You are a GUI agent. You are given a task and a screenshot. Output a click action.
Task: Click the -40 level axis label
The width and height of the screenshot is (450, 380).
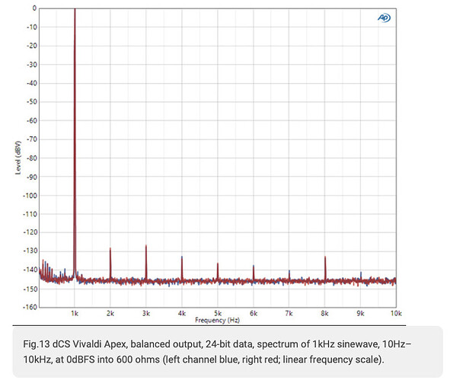(x=32, y=83)
